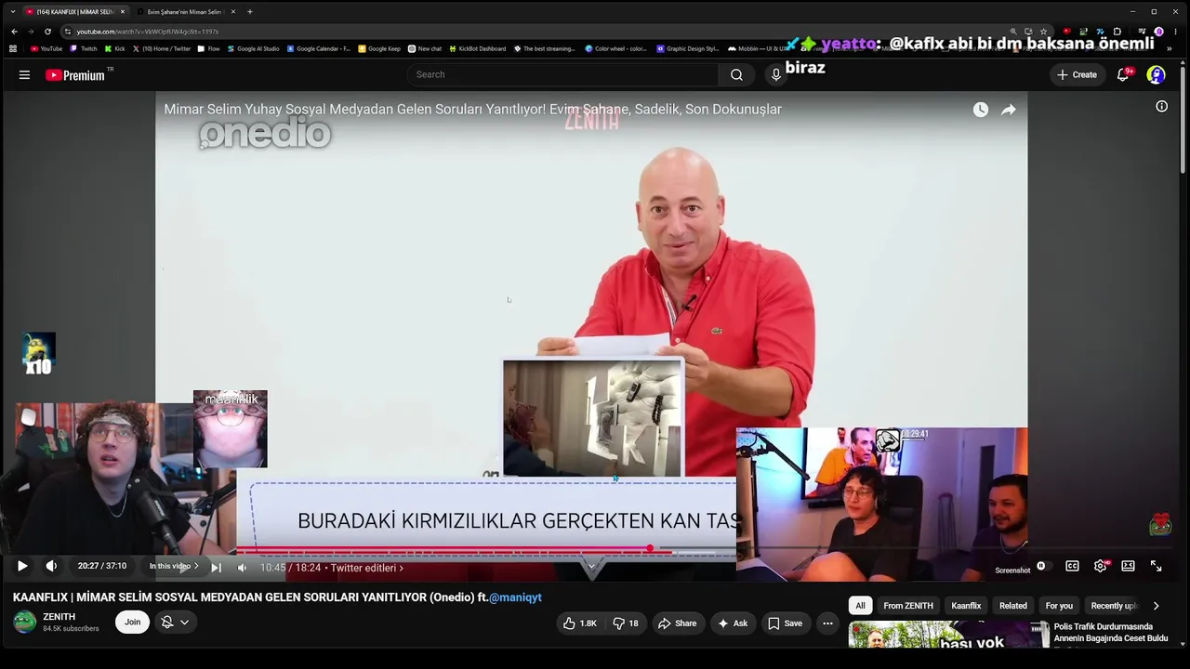Open the Twitch bookmark
Viewport: 1190px width, 669px height.
[x=84, y=48]
